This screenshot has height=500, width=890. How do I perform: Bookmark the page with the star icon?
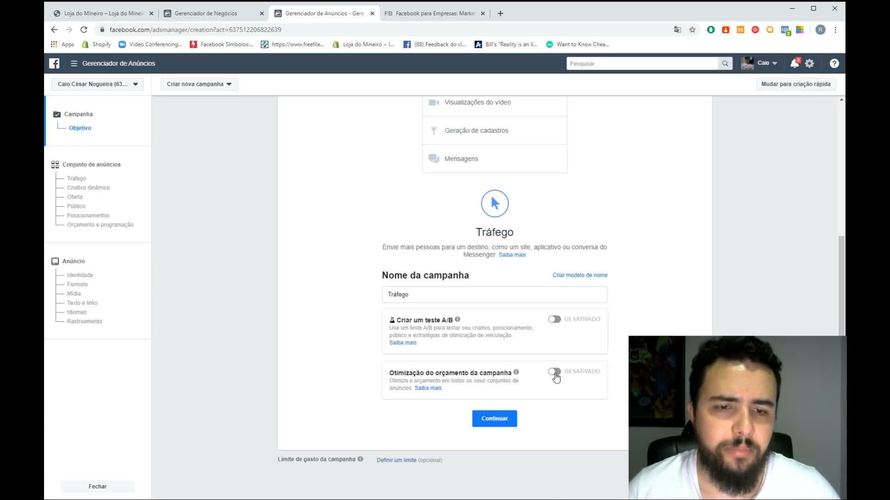tap(693, 30)
